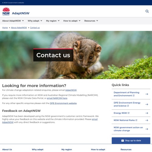Open the How to adapt menu
The height and width of the screenshot is (152, 152).
point(72,21)
